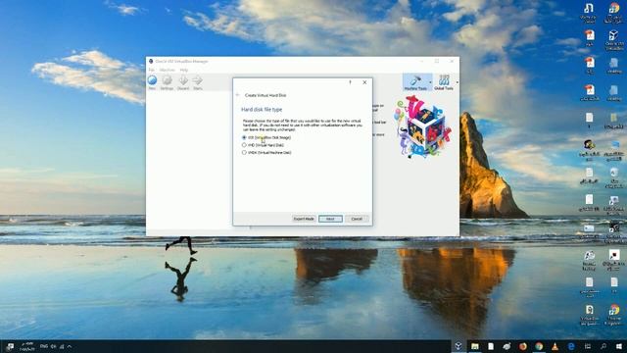Expand the Global Tools dropdown arrow
Screen dimensions: 627x353
pos(458,82)
